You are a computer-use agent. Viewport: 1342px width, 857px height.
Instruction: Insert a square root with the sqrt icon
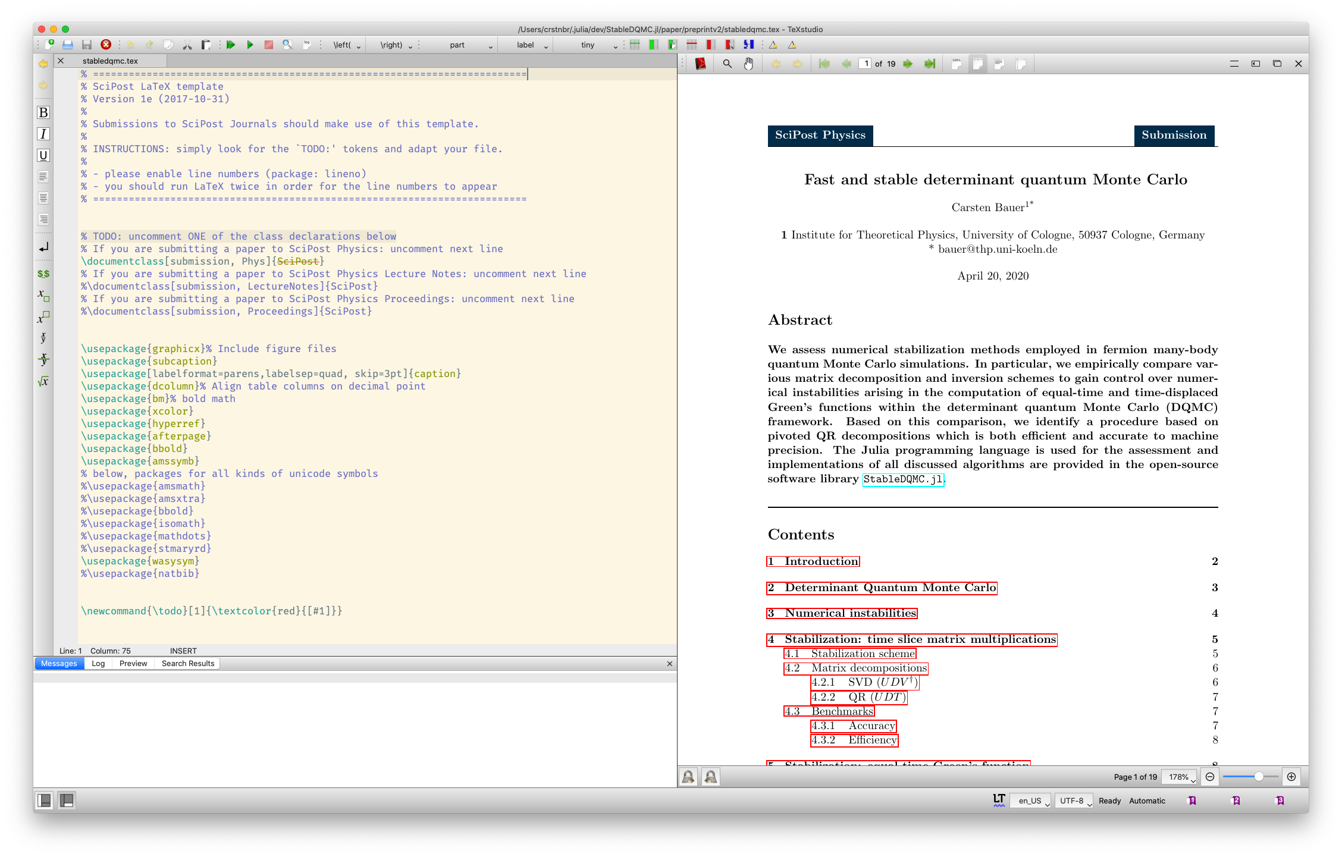[43, 382]
